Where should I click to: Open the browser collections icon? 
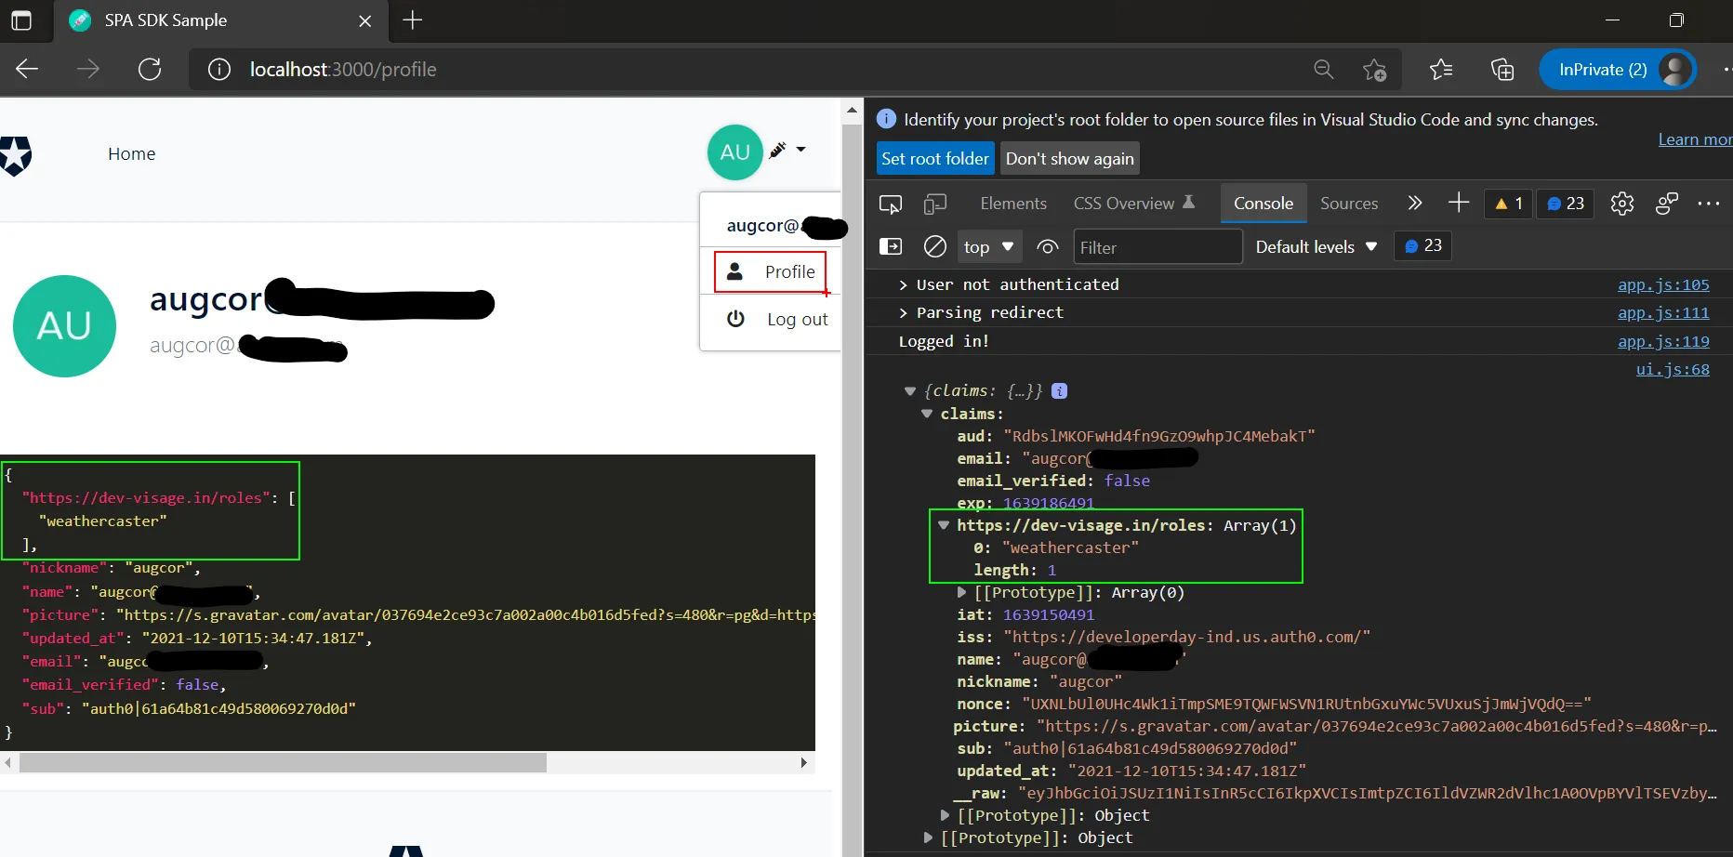point(1502,70)
